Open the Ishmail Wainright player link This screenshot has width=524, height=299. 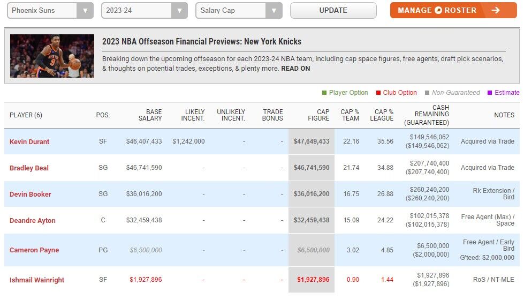(37, 280)
